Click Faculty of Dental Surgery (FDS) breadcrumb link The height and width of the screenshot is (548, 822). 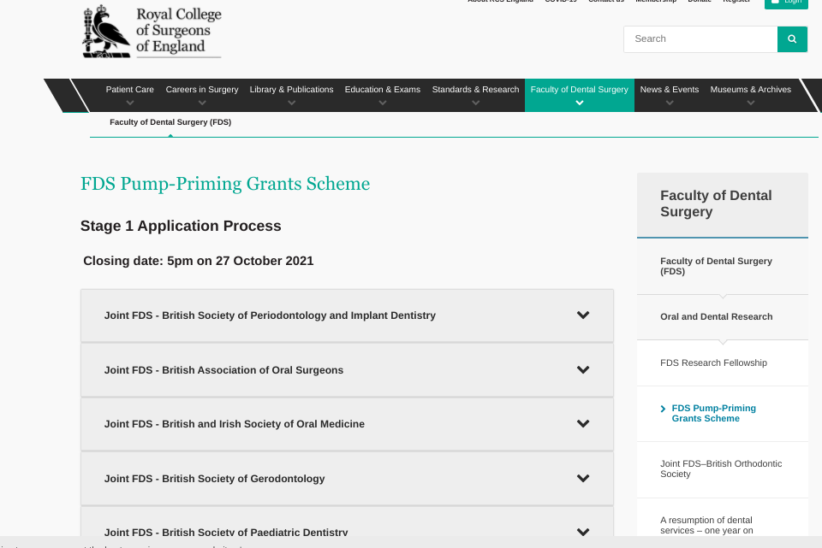coord(170,122)
